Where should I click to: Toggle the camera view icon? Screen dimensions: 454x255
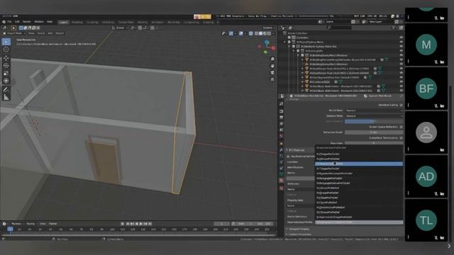[x=272, y=72]
